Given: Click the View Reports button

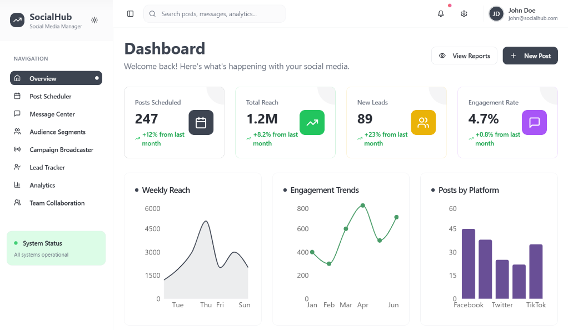Looking at the screenshot, I should pos(464,56).
